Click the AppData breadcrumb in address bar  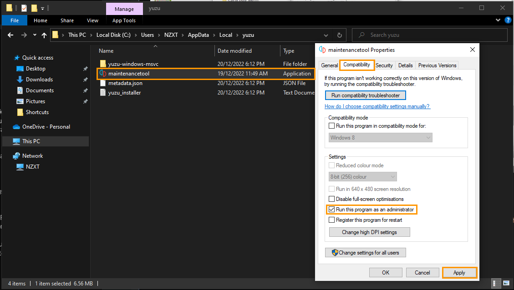tap(198, 35)
